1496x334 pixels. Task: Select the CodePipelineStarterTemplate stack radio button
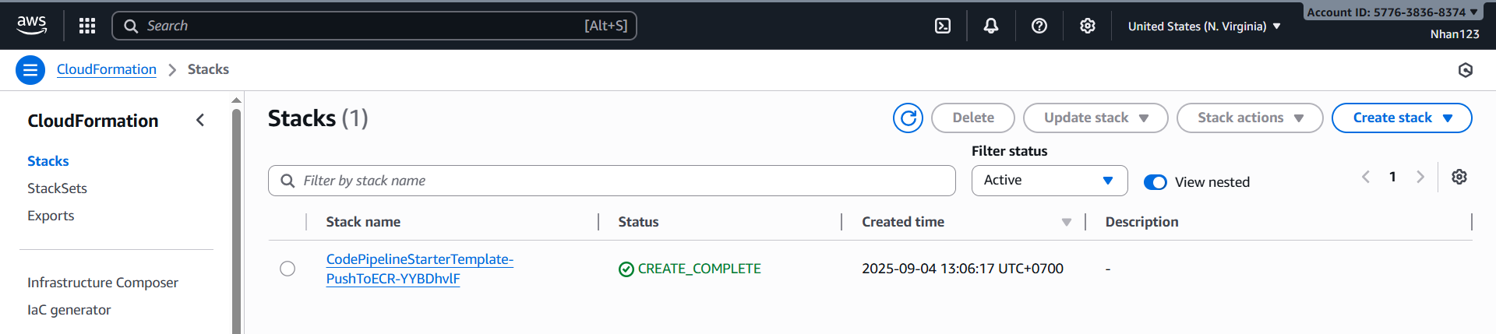[x=288, y=269]
